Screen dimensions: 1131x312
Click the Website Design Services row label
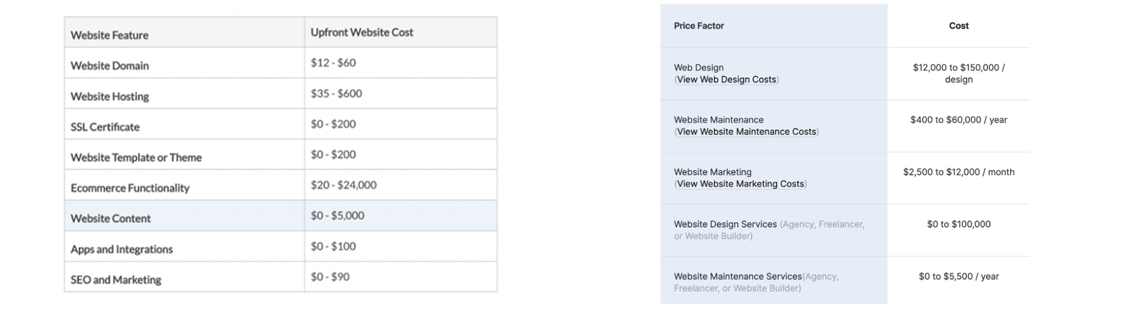coord(726,224)
